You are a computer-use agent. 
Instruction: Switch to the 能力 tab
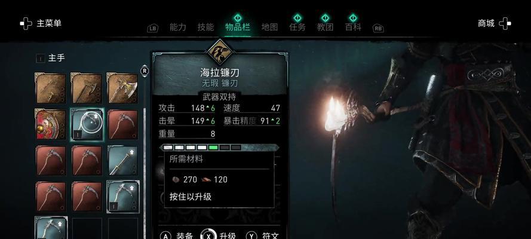178,27
